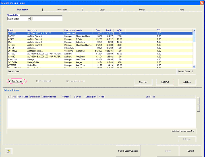This screenshot has height=157, width=205.
Task: Click the Cancel button
Action: (190, 151)
